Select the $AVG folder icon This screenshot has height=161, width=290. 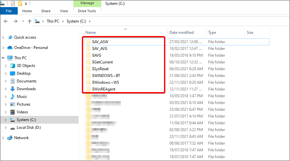pos(88,55)
